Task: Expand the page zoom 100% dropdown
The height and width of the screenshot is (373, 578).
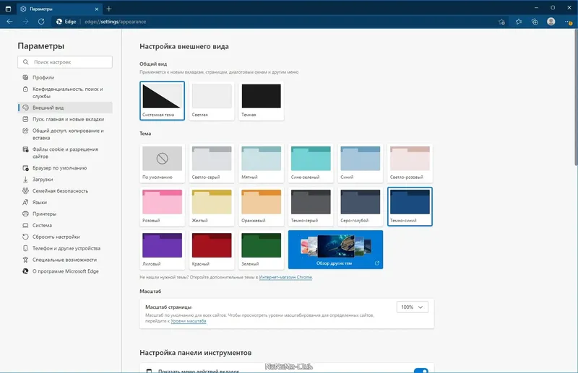Action: coord(412,307)
